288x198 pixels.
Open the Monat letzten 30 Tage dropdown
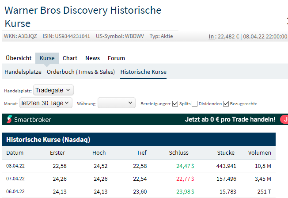pyautogui.click(x=46, y=103)
